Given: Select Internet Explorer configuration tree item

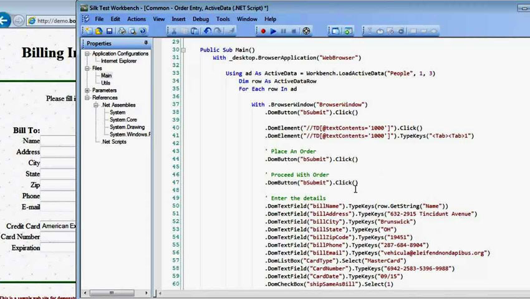Looking at the screenshot, I should click(x=118, y=61).
